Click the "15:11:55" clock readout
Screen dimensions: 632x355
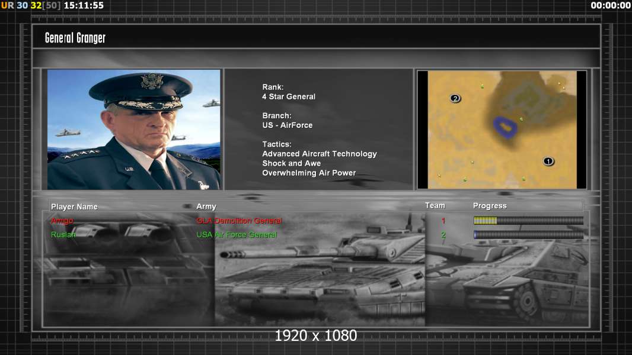84,5
